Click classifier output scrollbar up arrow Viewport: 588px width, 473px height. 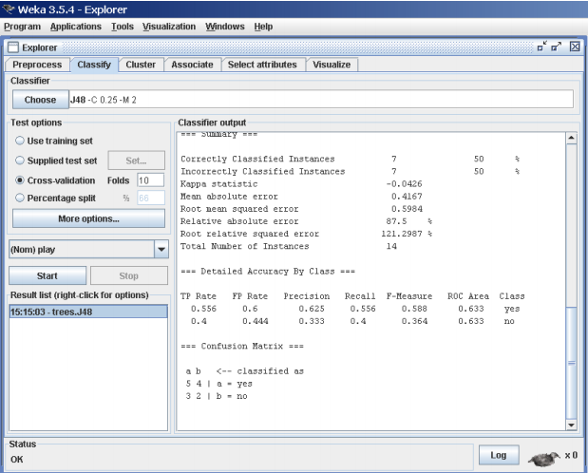click(x=571, y=138)
